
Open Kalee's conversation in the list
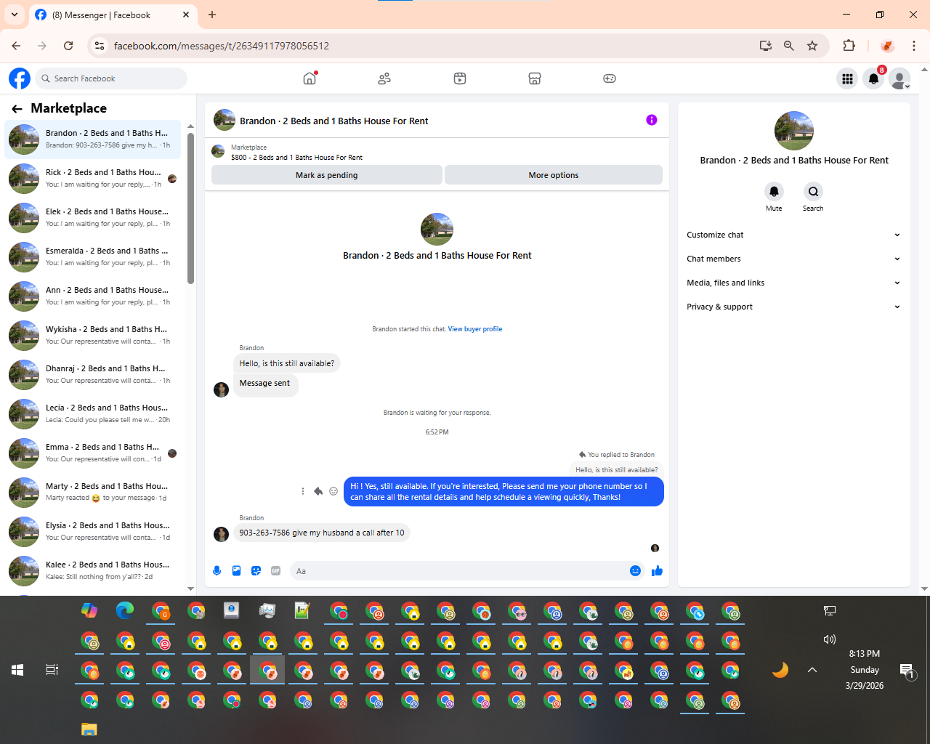pyautogui.click(x=93, y=571)
